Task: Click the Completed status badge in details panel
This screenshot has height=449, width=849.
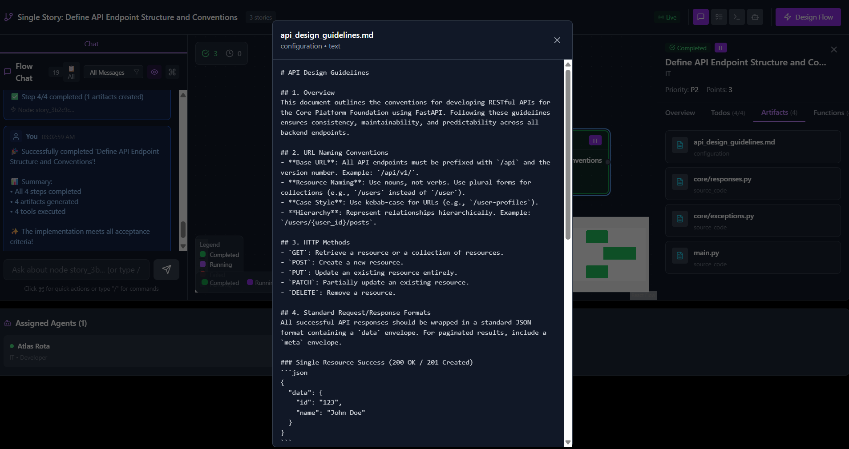Action: point(687,48)
